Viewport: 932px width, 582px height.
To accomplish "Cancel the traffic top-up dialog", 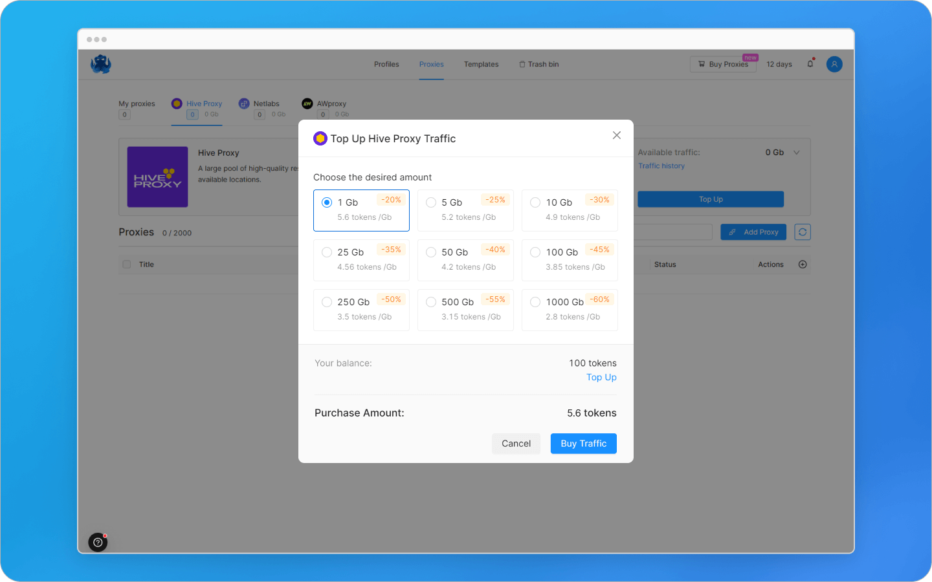I will click(x=516, y=444).
